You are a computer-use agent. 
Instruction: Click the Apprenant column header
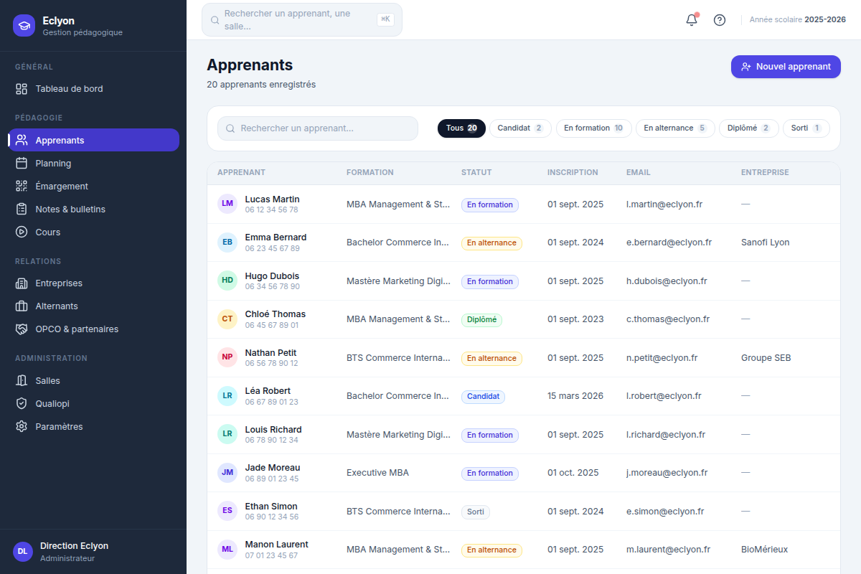241,172
